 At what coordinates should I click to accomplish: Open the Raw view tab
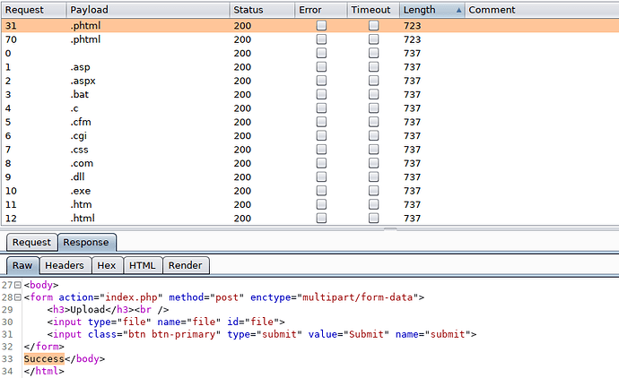pos(22,266)
